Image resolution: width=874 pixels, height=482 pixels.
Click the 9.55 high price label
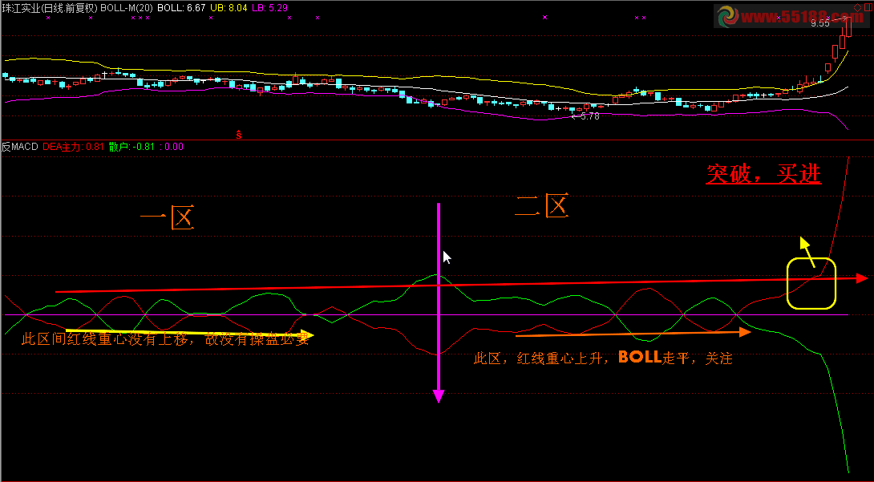[x=820, y=22]
